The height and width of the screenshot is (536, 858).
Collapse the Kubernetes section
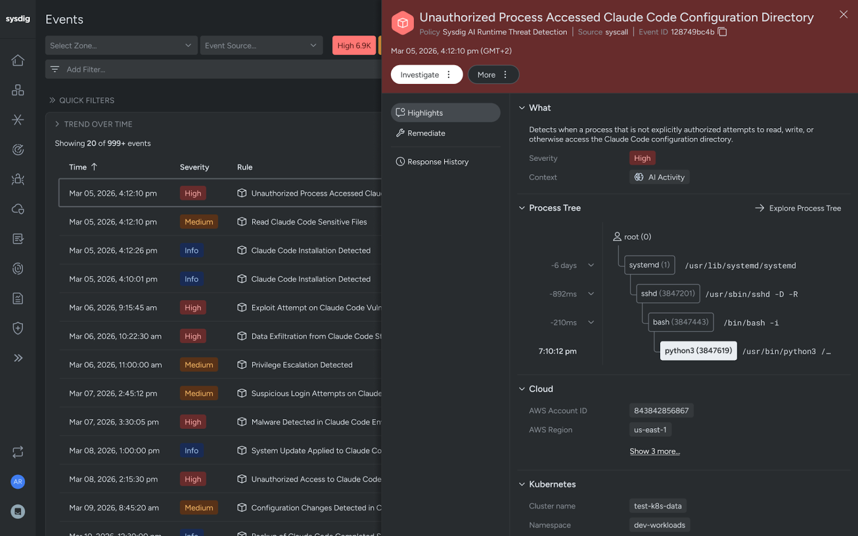(522, 484)
